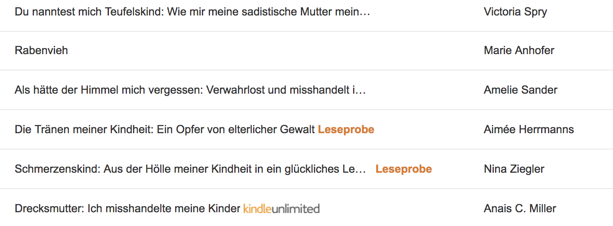The width and height of the screenshot is (613, 226).
Task: Click author Amelie Sander
Action: pyautogui.click(x=520, y=90)
